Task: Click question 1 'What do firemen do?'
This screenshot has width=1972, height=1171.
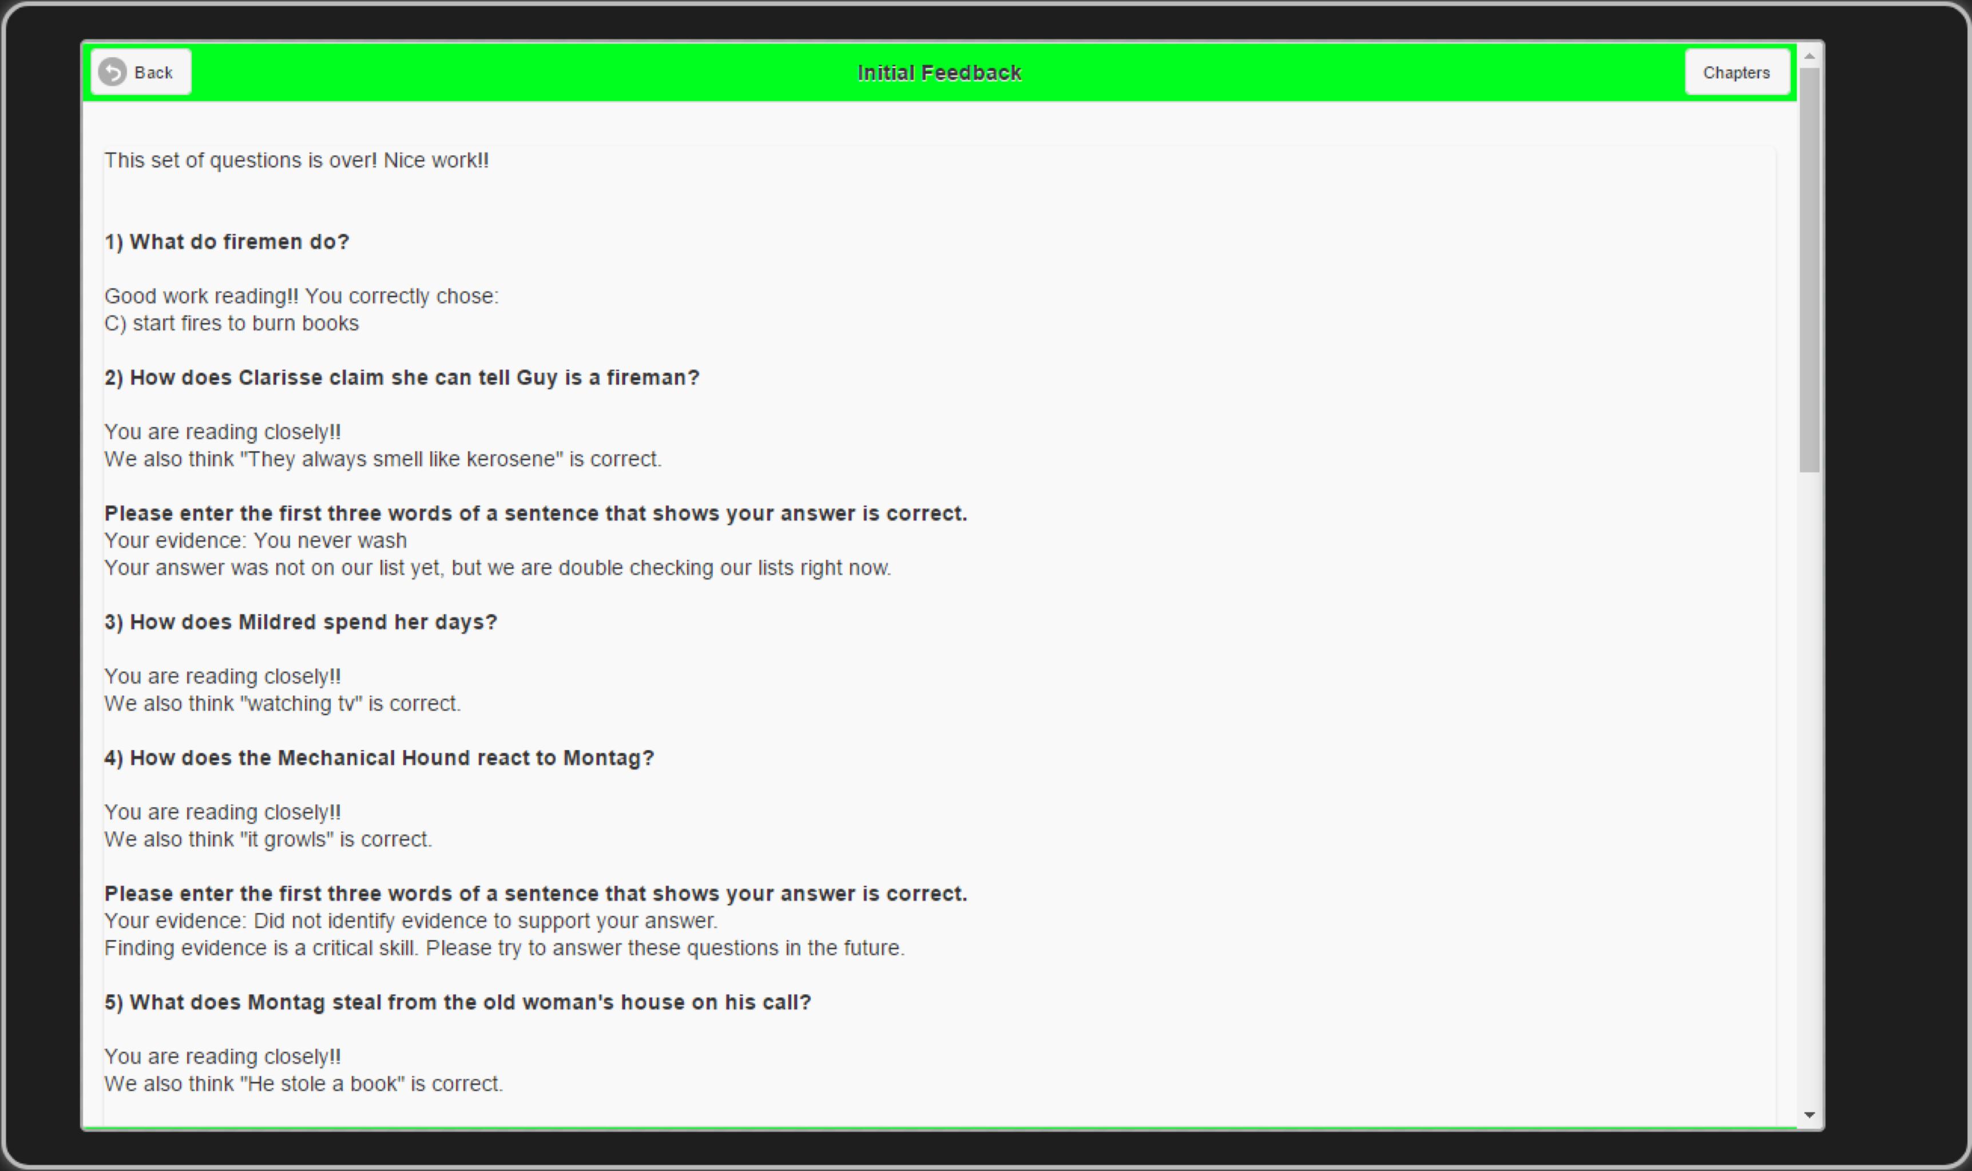Action: coord(227,241)
